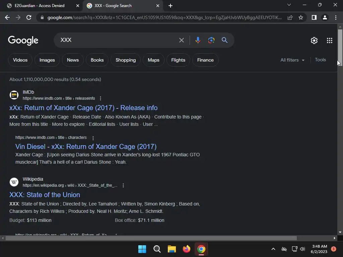Submit search with magnifier icon
The width and height of the screenshot is (343, 257).
pyautogui.click(x=224, y=40)
